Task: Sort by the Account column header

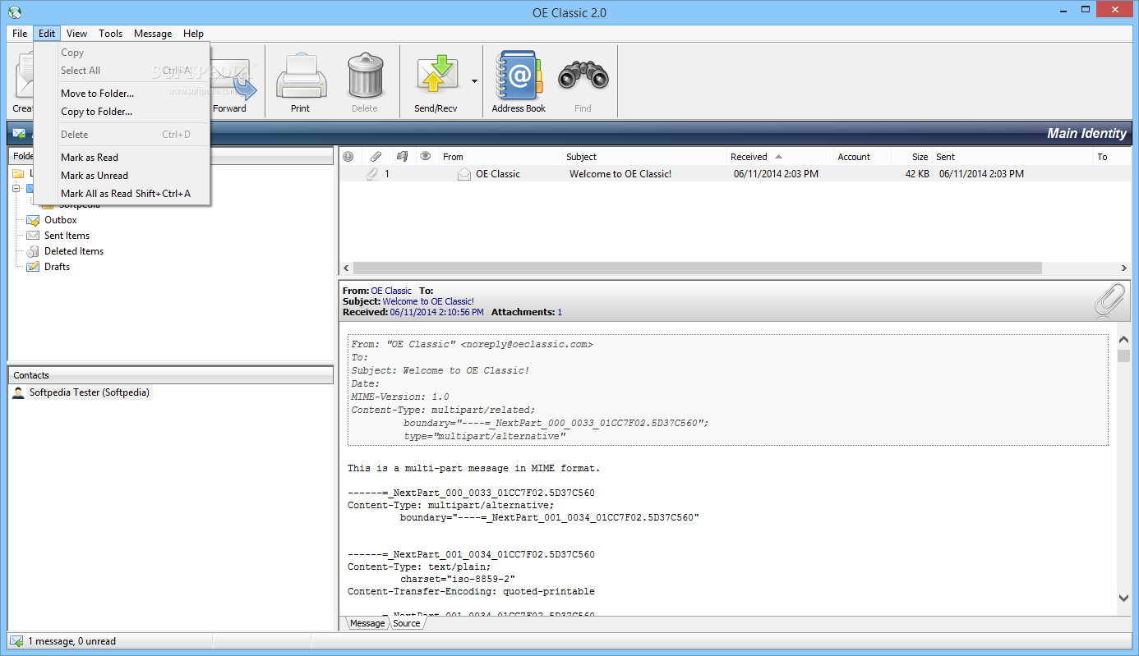Action: pyautogui.click(x=861, y=156)
